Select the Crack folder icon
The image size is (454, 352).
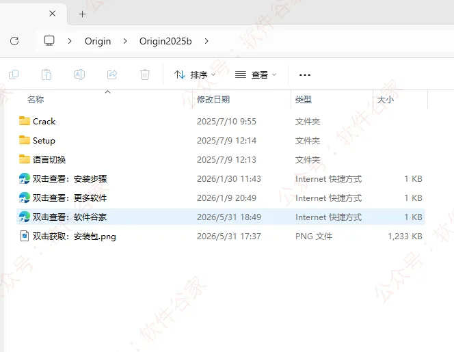pos(25,121)
